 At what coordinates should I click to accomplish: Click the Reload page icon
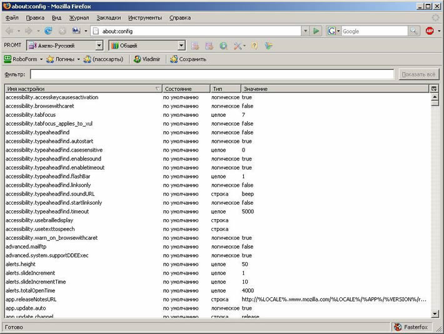[48, 31]
